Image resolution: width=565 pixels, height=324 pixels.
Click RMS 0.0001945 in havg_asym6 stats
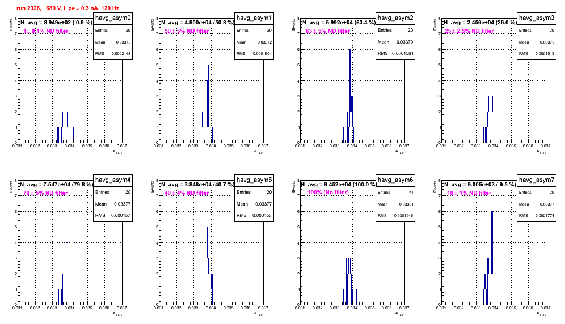[x=395, y=216]
